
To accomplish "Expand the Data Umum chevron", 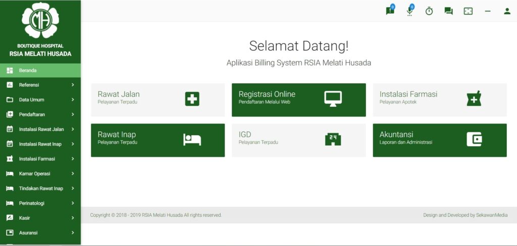I will pyautogui.click(x=73, y=100).
